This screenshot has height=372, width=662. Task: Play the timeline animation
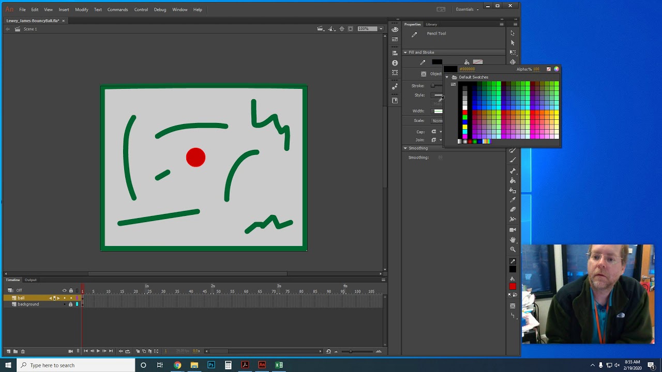pos(98,351)
